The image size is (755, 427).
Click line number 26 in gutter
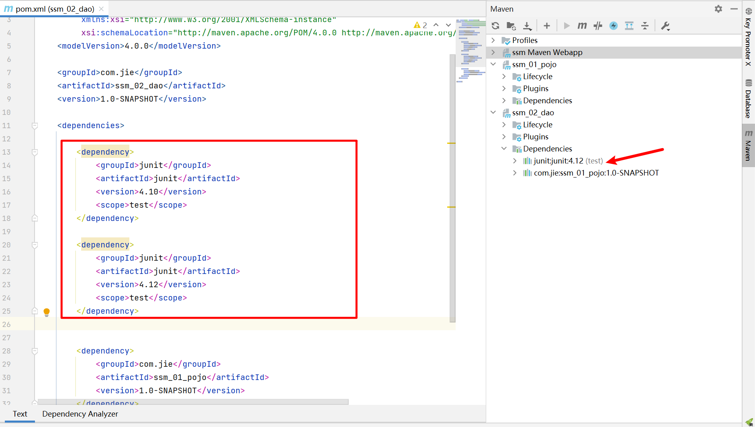click(x=6, y=324)
